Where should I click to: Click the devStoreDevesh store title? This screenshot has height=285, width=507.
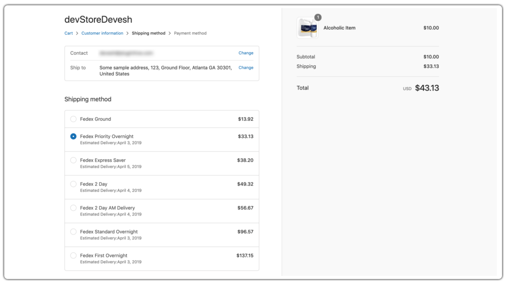coord(98,20)
